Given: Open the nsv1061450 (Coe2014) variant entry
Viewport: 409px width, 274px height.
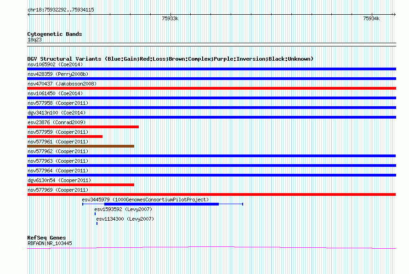Looking at the screenshot, I should pos(55,93).
